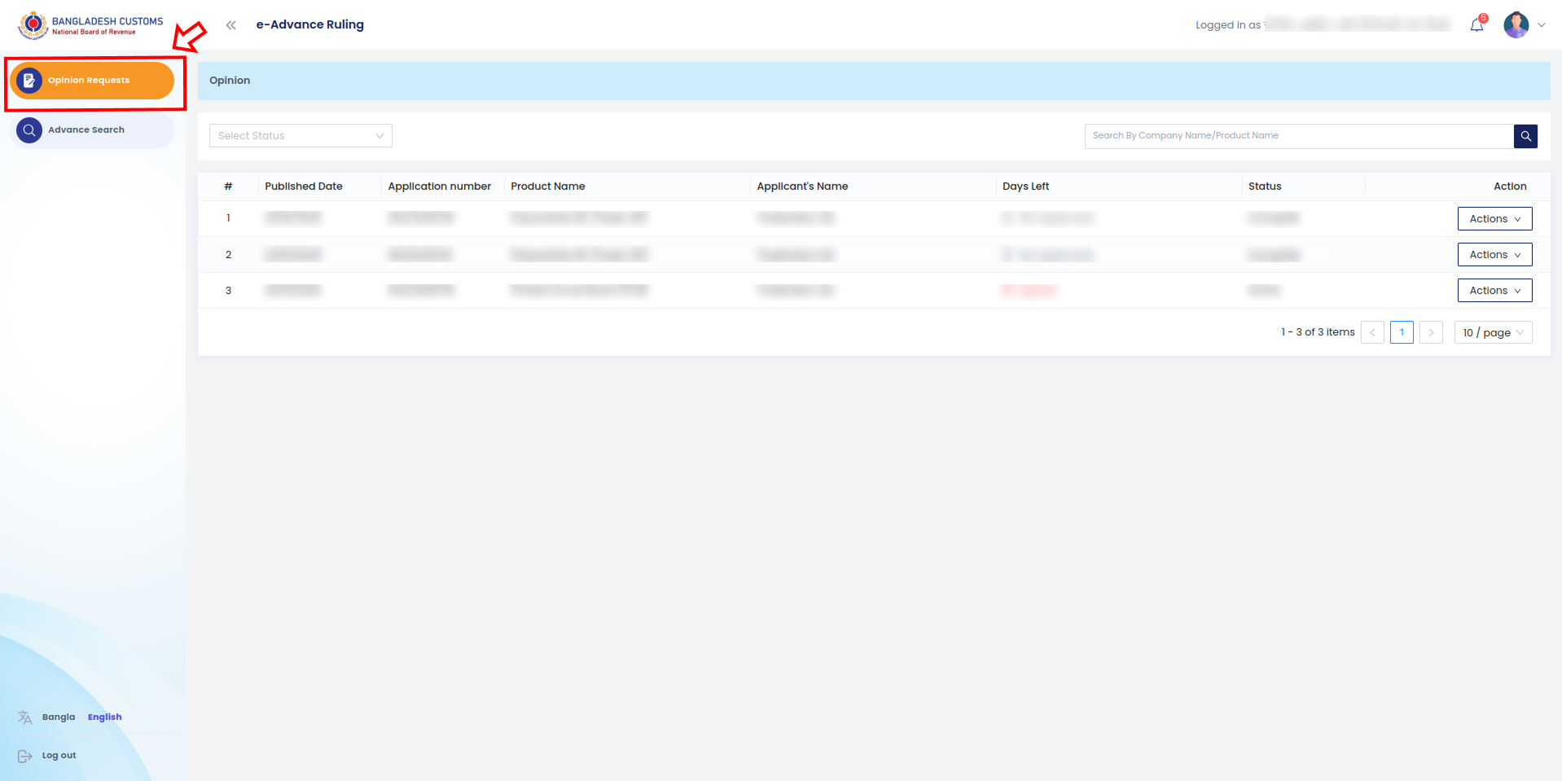Image resolution: width=1562 pixels, height=781 pixels.
Task: Switch language to English
Action: coord(105,717)
